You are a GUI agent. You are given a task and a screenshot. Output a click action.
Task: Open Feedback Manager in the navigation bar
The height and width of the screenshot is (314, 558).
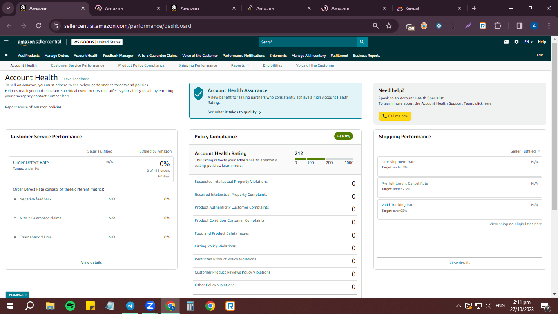118,56
